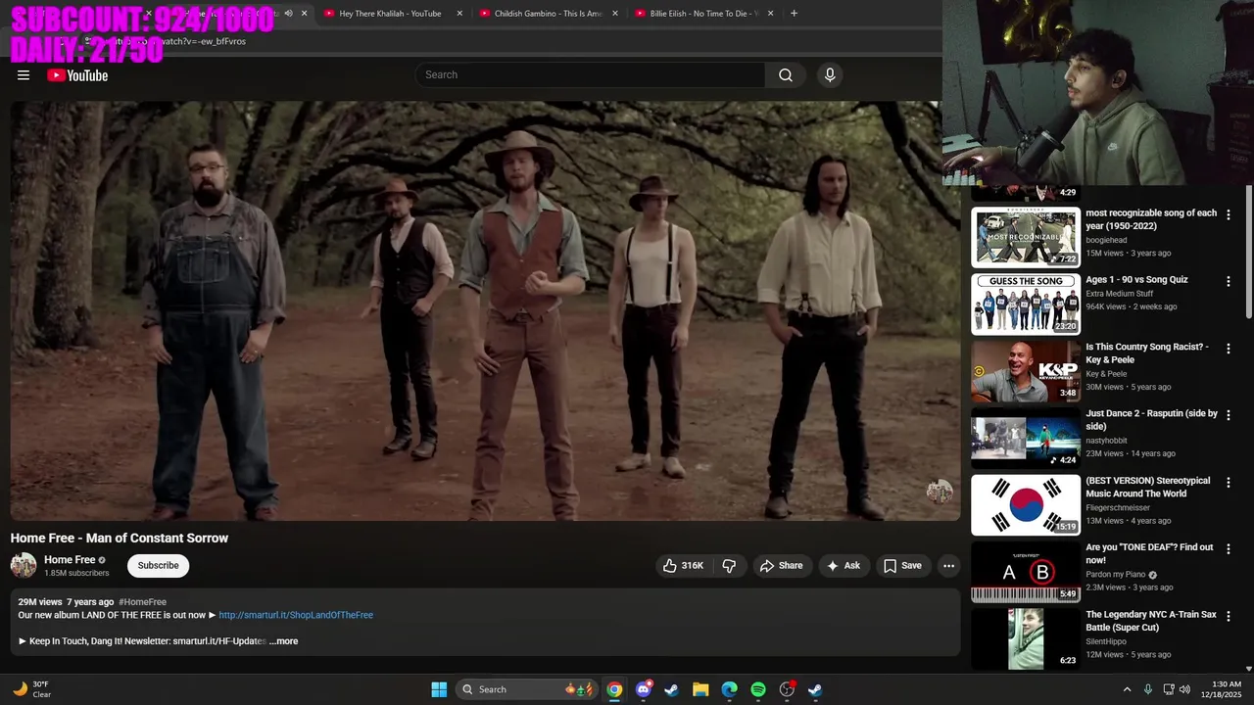Viewport: 1254px width, 705px height.
Task: Open Microsoft Edge from the taskbar
Action: click(729, 689)
